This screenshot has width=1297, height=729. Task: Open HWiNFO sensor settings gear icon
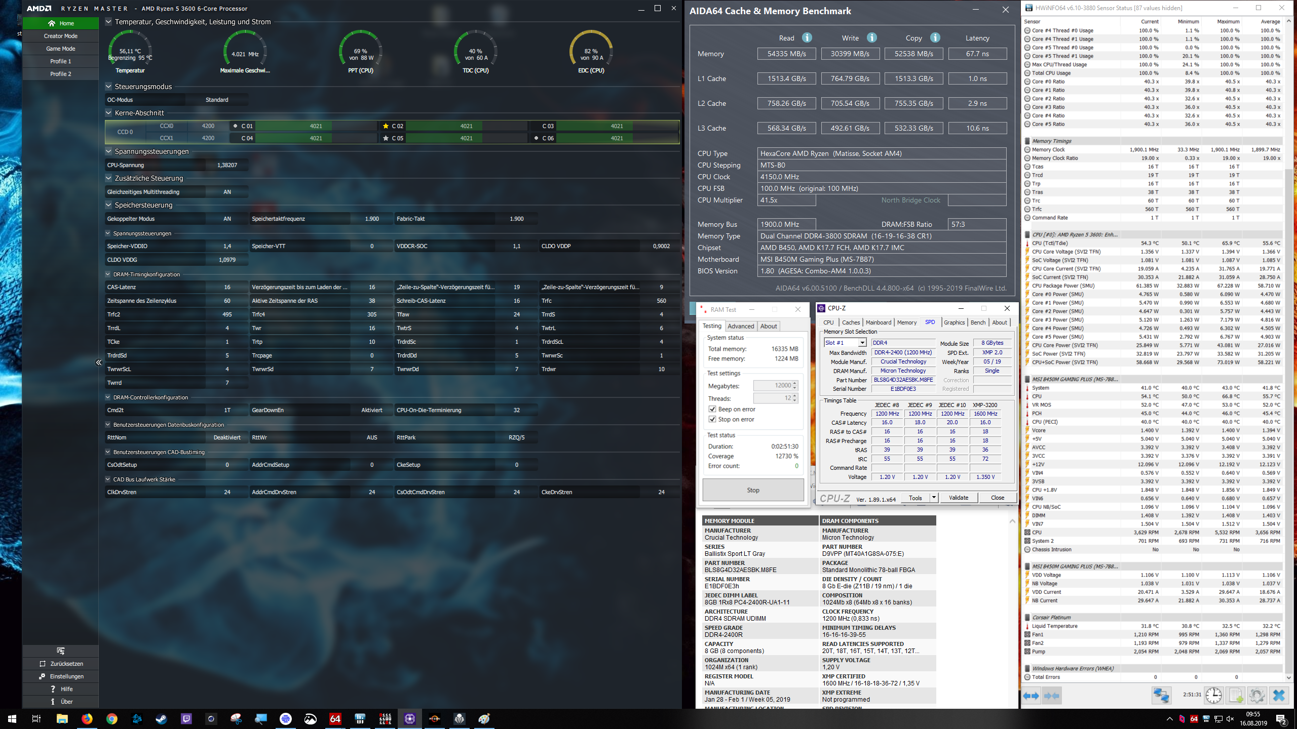pyautogui.click(x=1257, y=696)
